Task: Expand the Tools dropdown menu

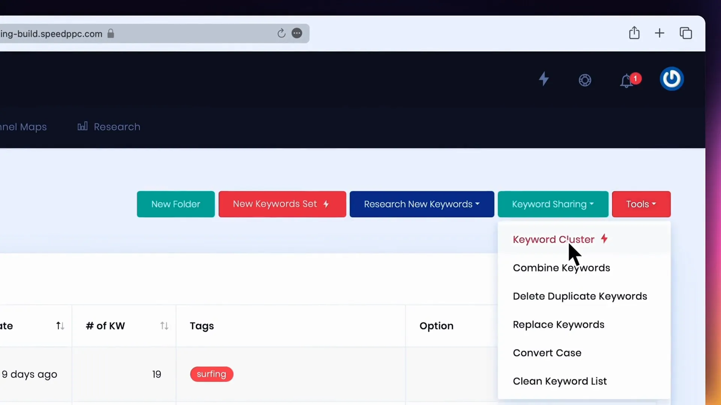Action: point(642,204)
